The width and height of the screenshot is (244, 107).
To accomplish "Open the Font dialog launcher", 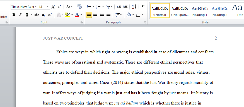I will coord(81,23).
